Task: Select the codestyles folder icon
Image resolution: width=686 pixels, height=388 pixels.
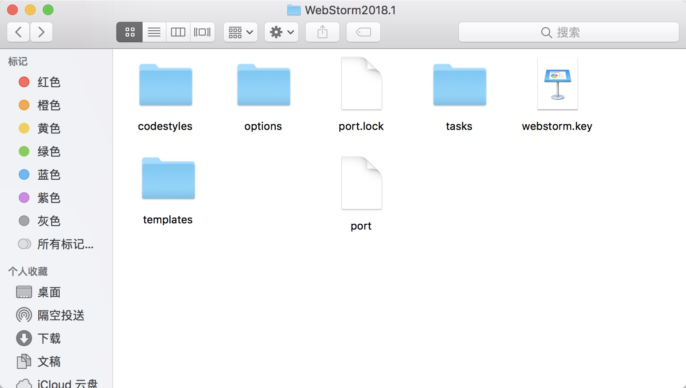Action: tap(166, 85)
